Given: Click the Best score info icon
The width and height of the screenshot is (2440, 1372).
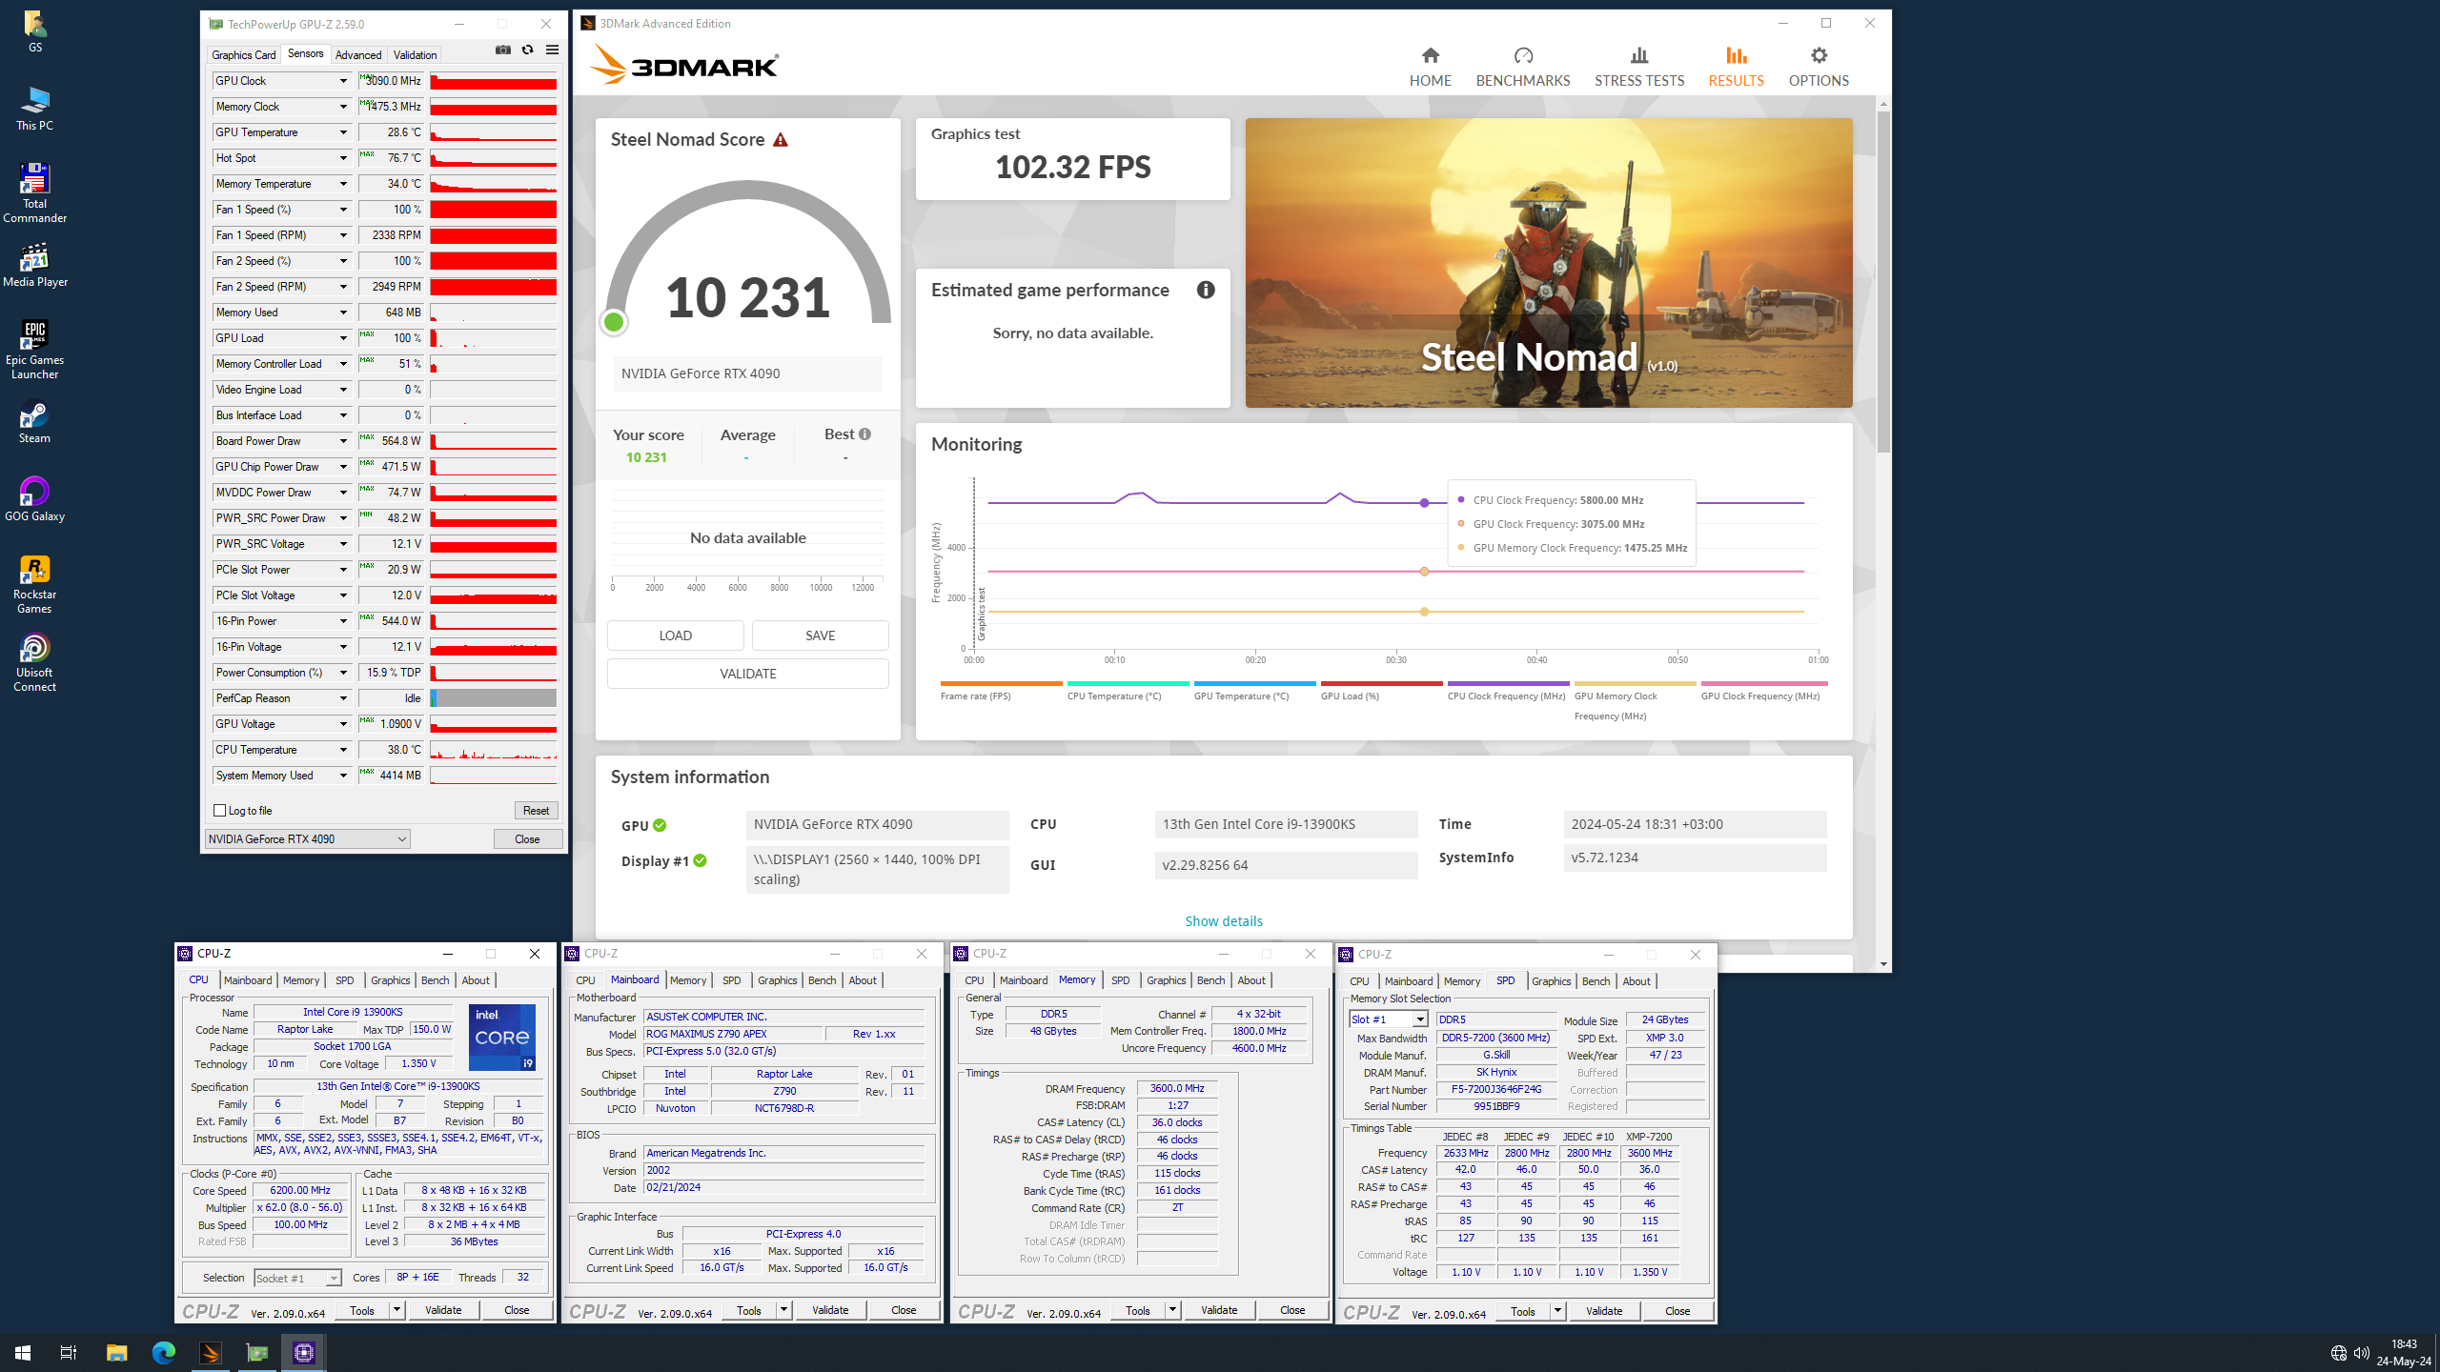Looking at the screenshot, I should 864,434.
